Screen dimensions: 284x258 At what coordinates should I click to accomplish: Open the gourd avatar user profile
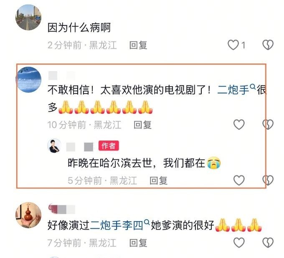(x=28, y=215)
